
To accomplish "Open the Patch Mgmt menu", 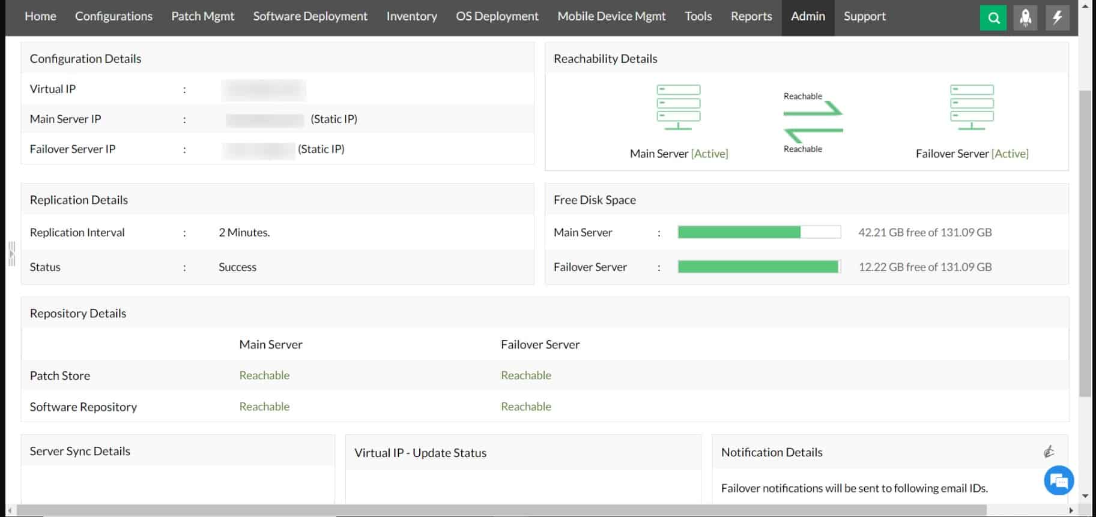I will coord(202,16).
